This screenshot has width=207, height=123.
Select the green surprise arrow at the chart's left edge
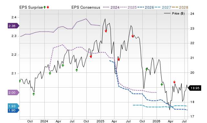tap(20, 81)
